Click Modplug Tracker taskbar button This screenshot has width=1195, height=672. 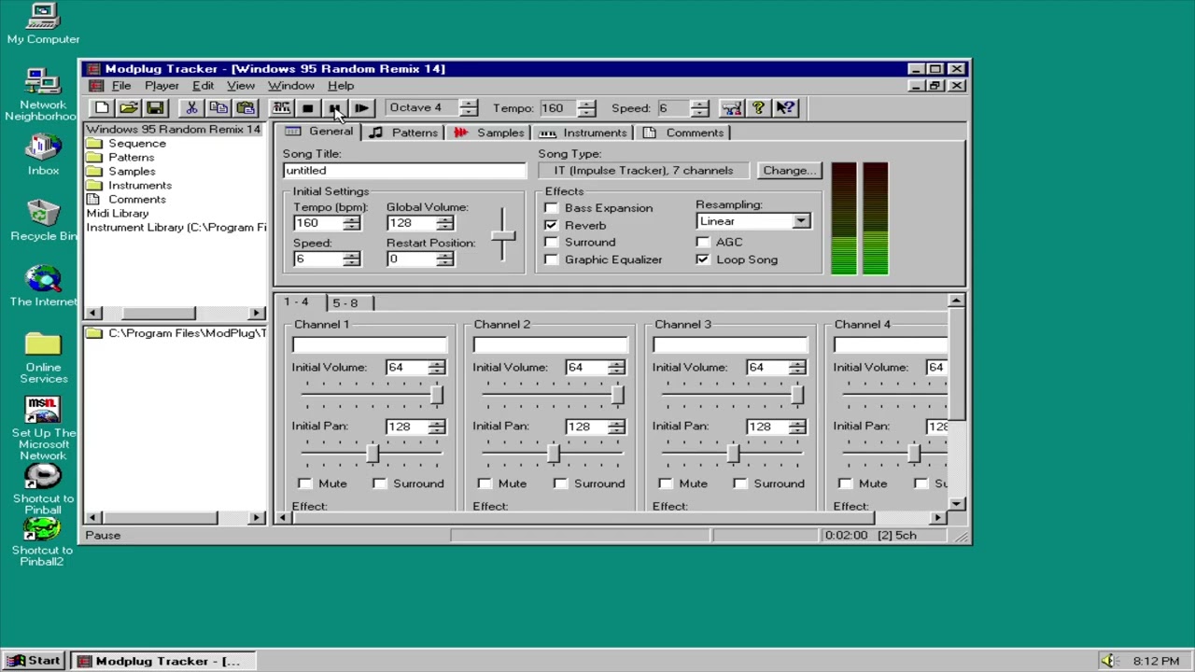pos(165,661)
